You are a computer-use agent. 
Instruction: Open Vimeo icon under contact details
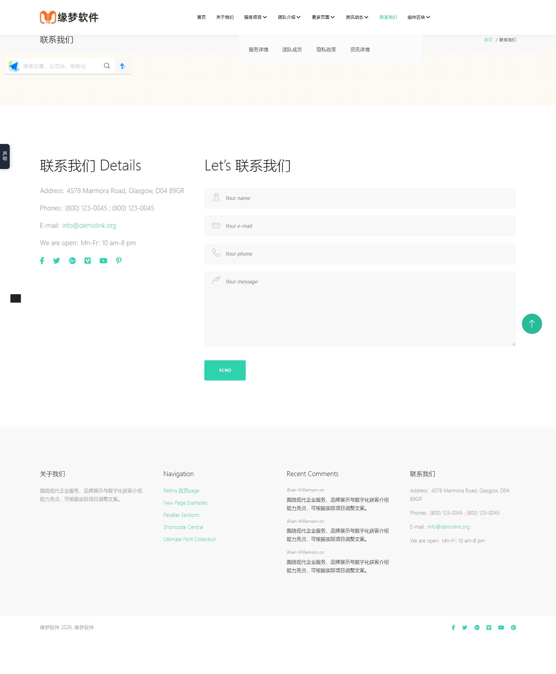[88, 260]
